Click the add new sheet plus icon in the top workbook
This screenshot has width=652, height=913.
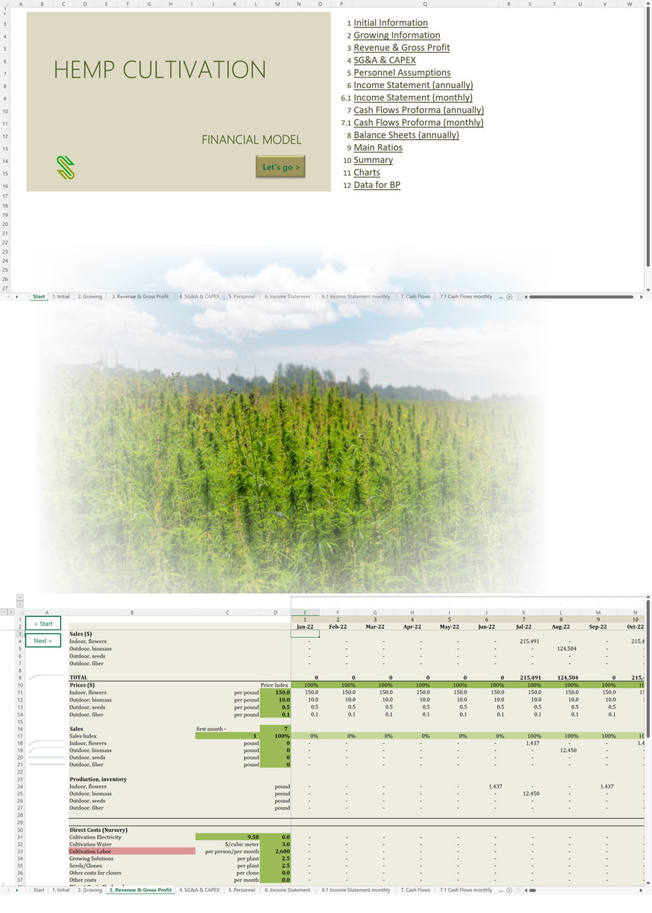click(510, 297)
